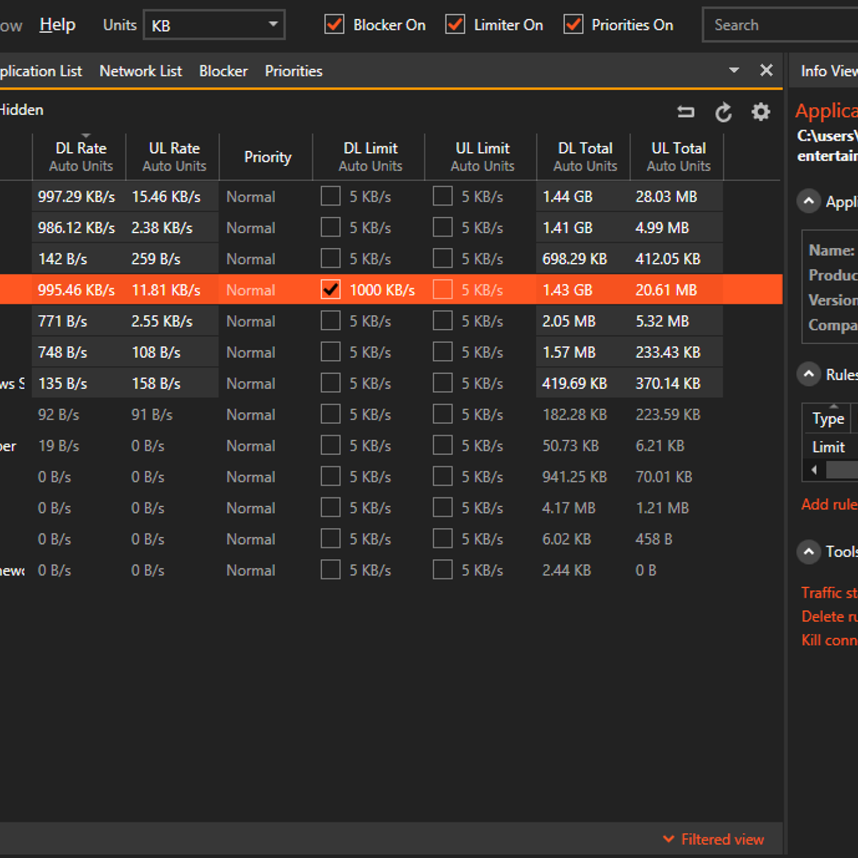Enable UL Limit checkbox in highlighted row
Image resolution: width=858 pixels, height=858 pixels.
442,290
